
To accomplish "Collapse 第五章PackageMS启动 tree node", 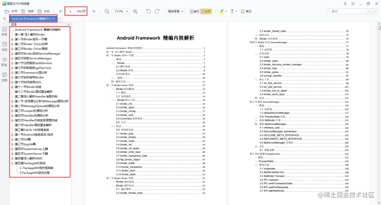I will (x=12, y=163).
